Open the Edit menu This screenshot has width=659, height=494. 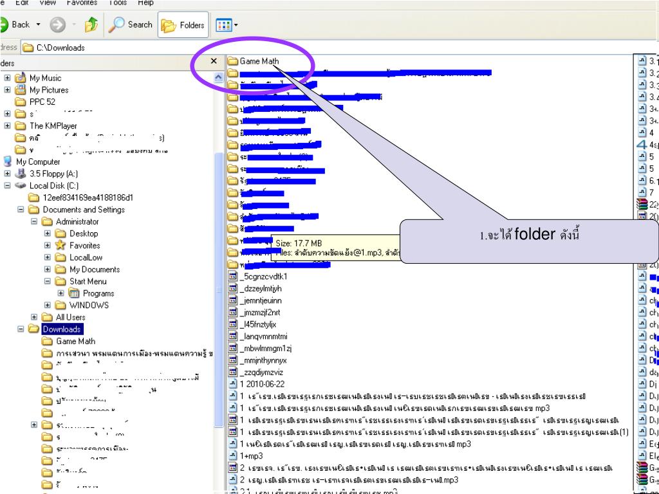click(22, 3)
